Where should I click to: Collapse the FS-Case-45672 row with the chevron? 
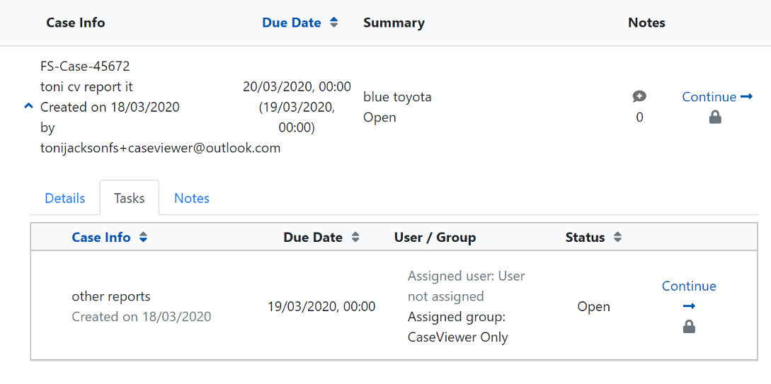coord(28,107)
